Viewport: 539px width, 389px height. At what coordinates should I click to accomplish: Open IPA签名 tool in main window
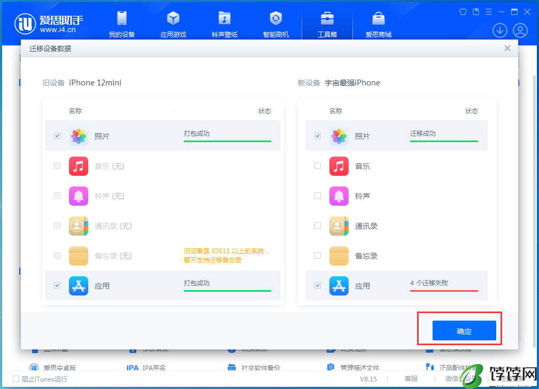(x=146, y=368)
